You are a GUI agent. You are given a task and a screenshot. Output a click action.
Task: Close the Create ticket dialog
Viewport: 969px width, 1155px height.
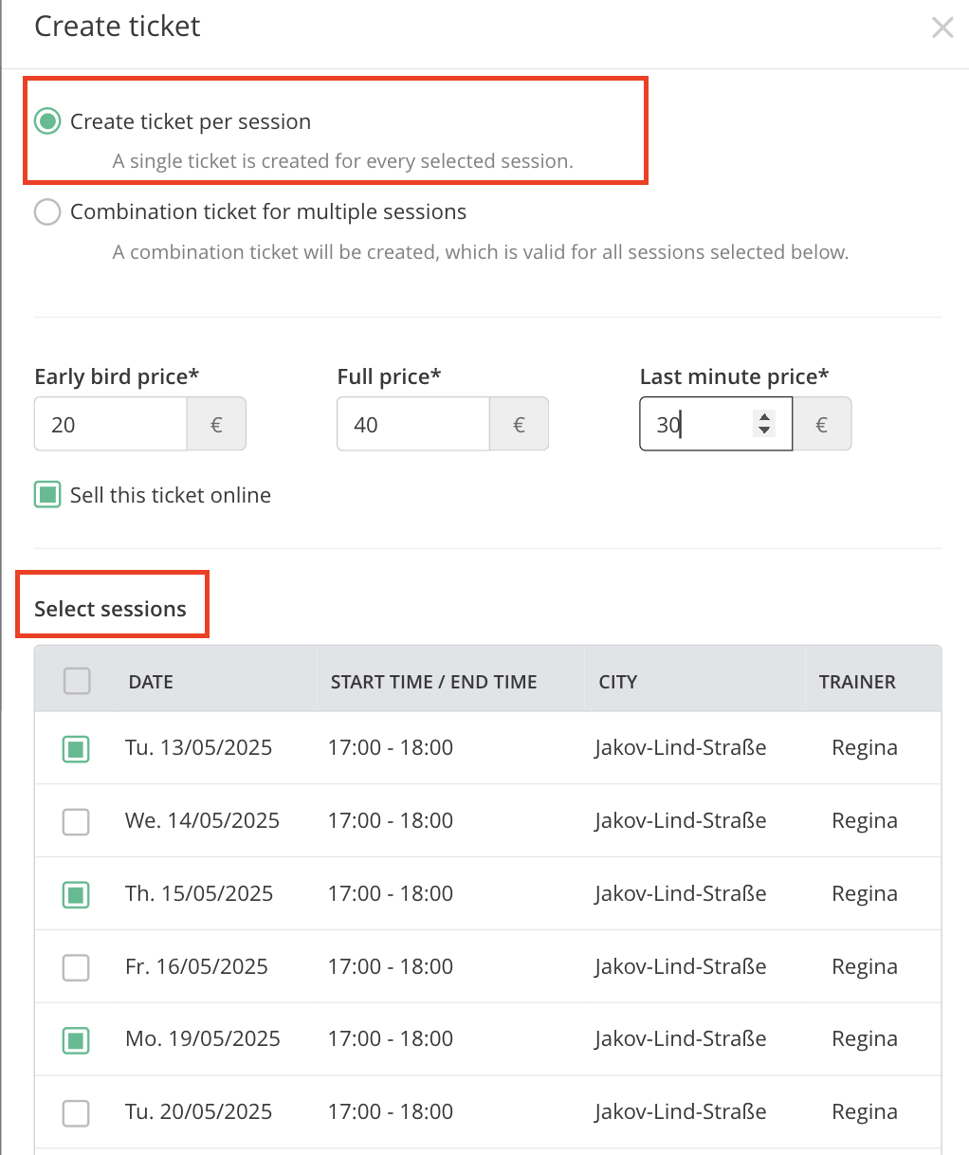[x=942, y=27]
